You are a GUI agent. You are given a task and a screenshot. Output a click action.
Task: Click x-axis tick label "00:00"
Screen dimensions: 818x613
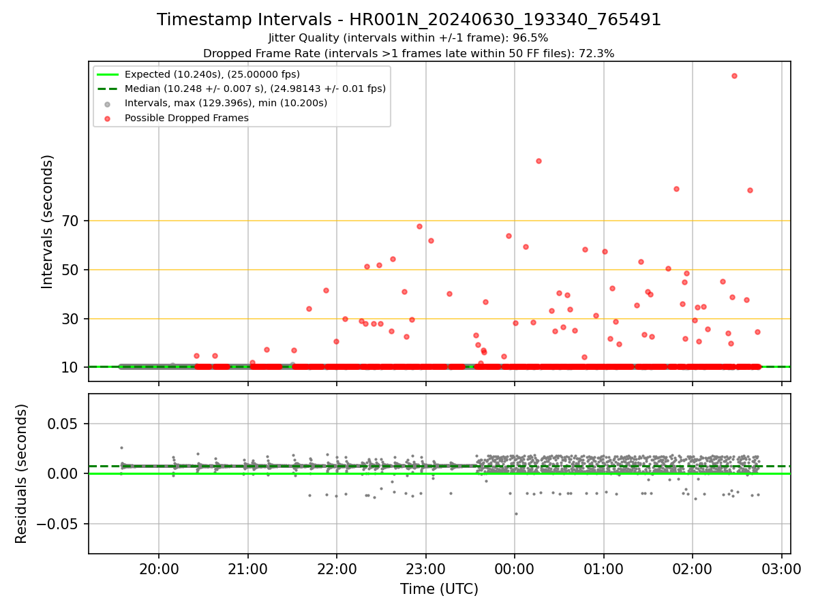(515, 569)
